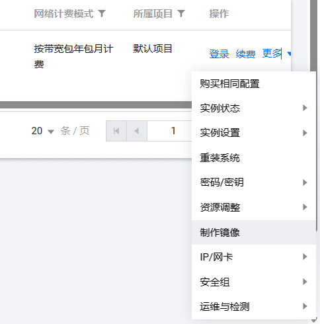Open 安全组 submenu
Viewport: 320px width, 324px height.
pyautogui.click(x=254, y=282)
